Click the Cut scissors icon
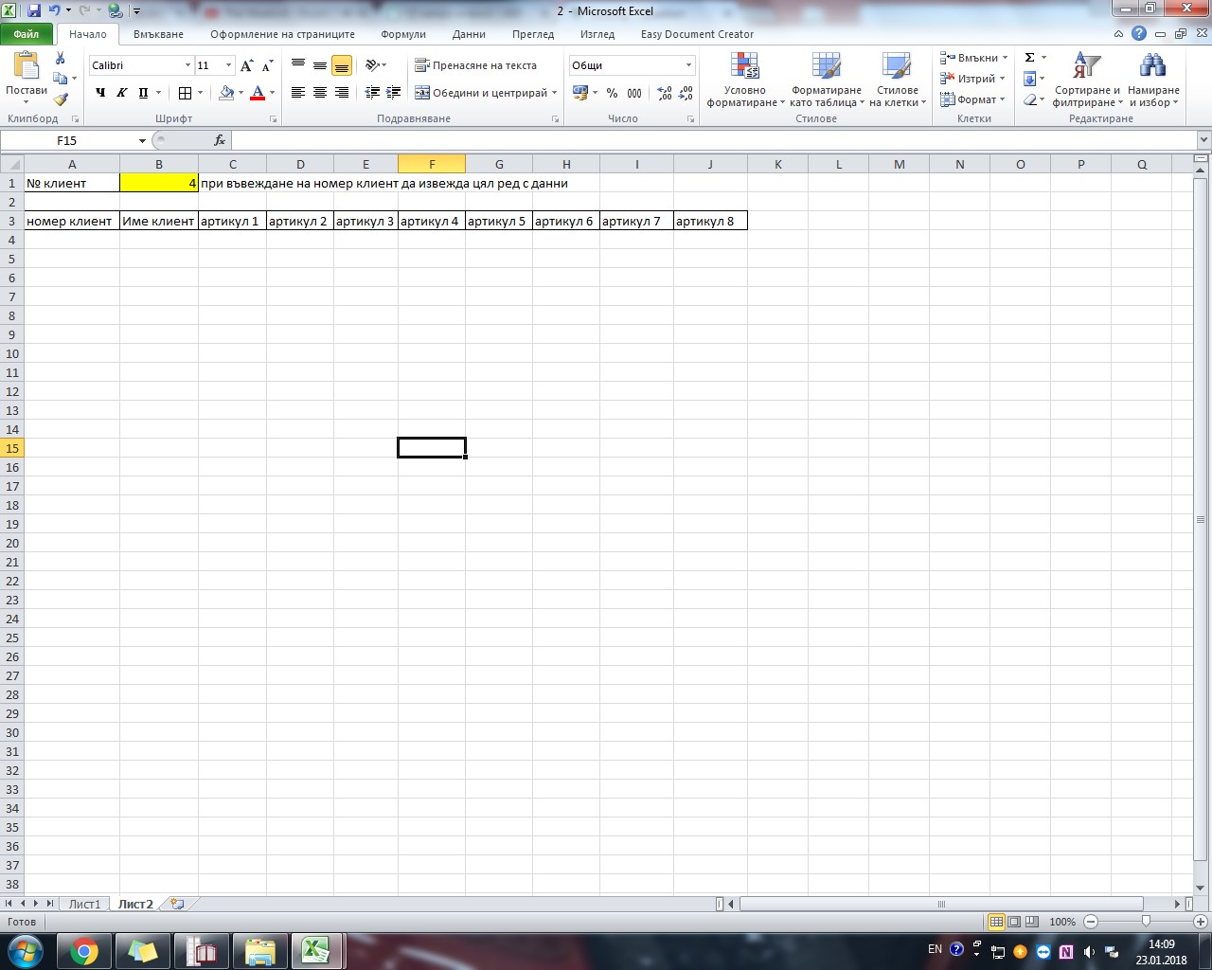 click(x=61, y=59)
